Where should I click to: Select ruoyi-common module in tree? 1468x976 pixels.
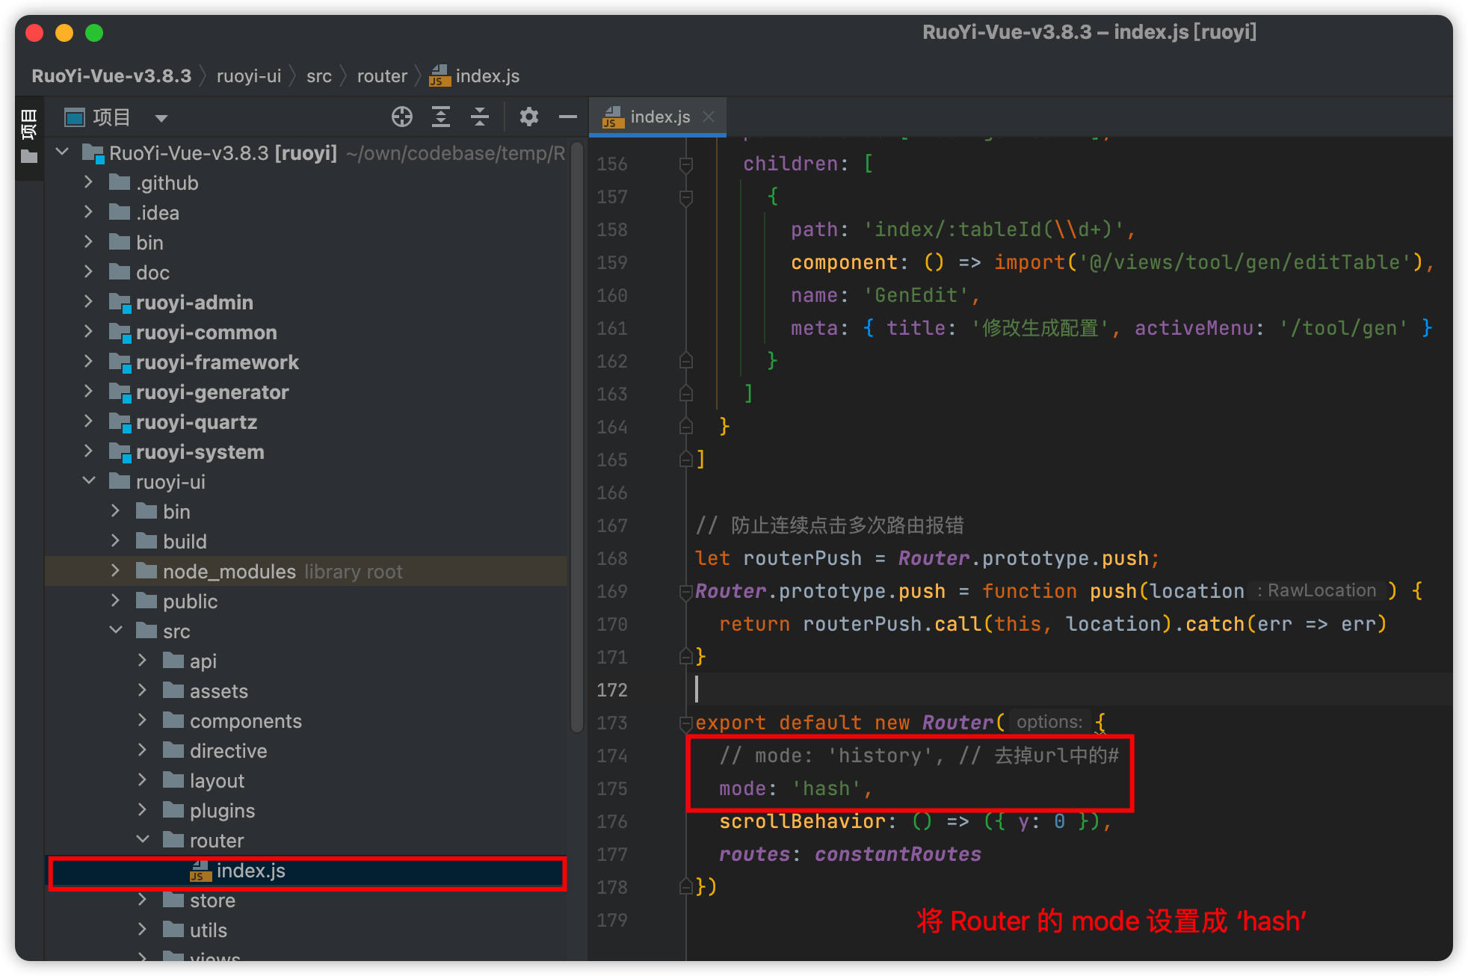pos(206,333)
